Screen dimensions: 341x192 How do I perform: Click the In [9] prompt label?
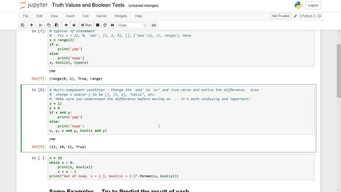[x=39, y=90]
